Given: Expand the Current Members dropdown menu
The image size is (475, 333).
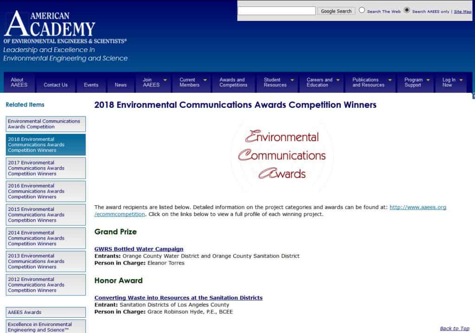Looking at the screenshot, I should click(x=205, y=80).
